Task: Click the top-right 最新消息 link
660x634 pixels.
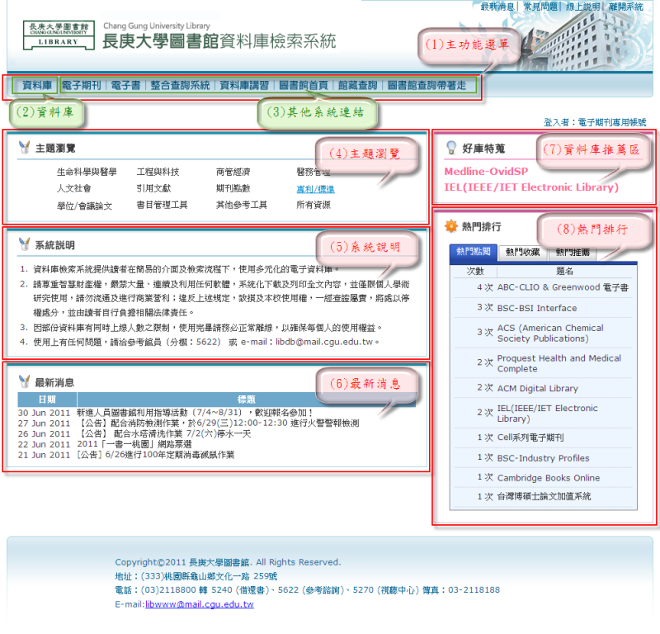Action: [497, 7]
